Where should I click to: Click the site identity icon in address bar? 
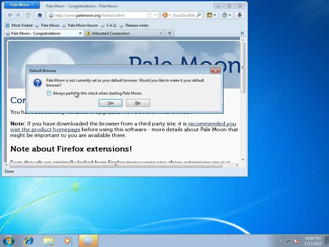click(x=51, y=15)
